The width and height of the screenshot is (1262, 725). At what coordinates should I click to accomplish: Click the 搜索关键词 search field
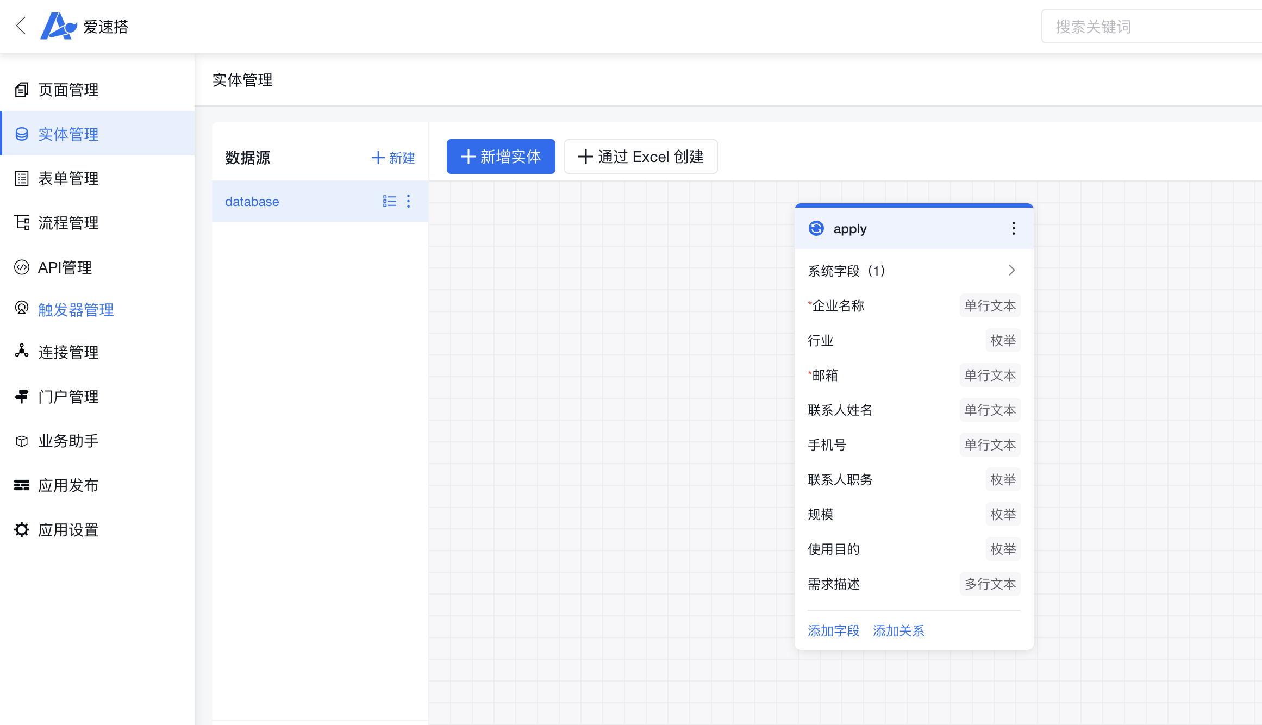(1152, 26)
